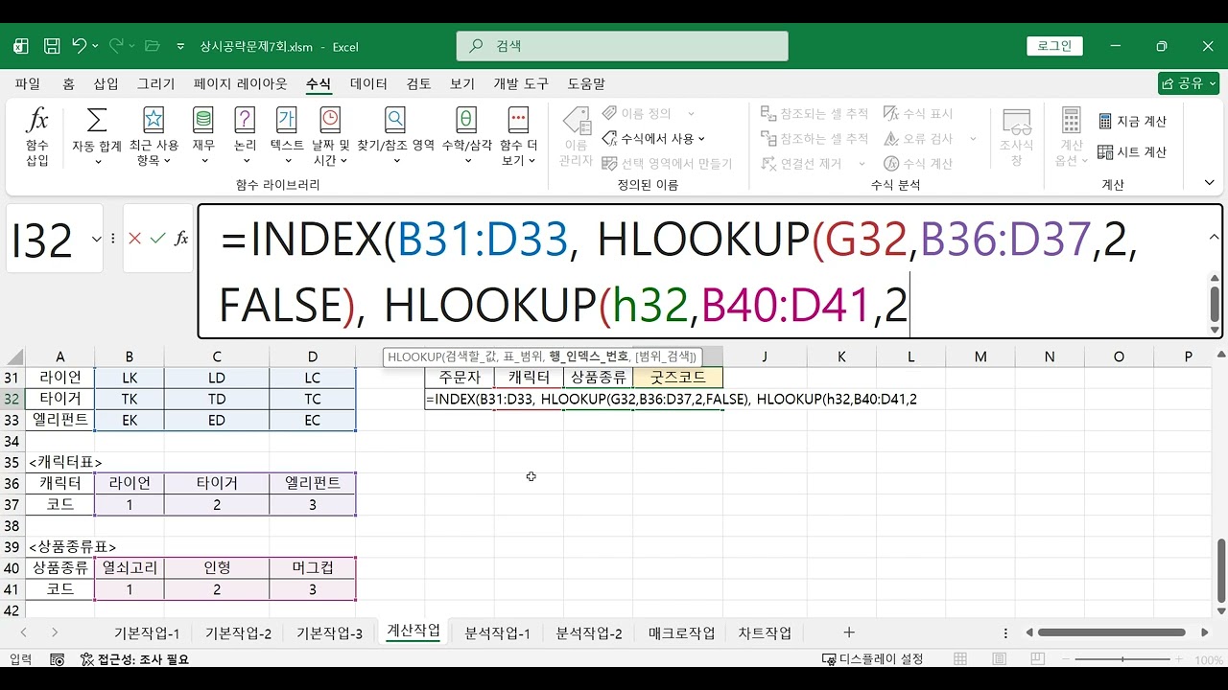Click Accessibility (접근성: 조사 필요) status indicator
The image size is (1228, 690).
134,659
